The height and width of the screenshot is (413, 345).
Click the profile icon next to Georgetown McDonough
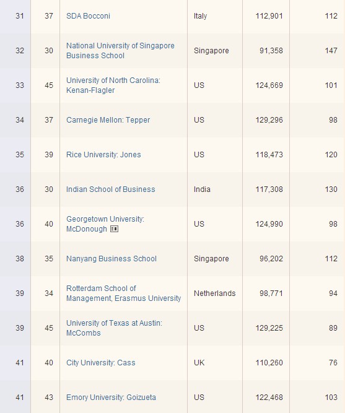[114, 229]
